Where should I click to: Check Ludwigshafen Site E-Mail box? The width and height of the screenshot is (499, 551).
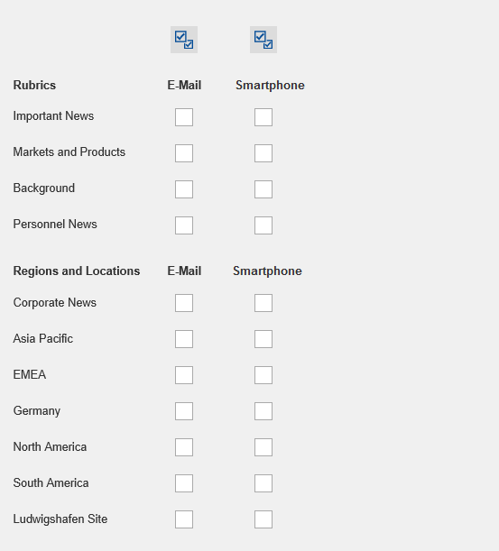(x=184, y=519)
